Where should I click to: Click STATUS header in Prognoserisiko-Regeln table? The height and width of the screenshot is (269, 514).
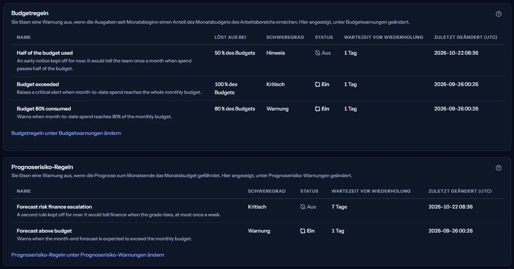pos(309,191)
